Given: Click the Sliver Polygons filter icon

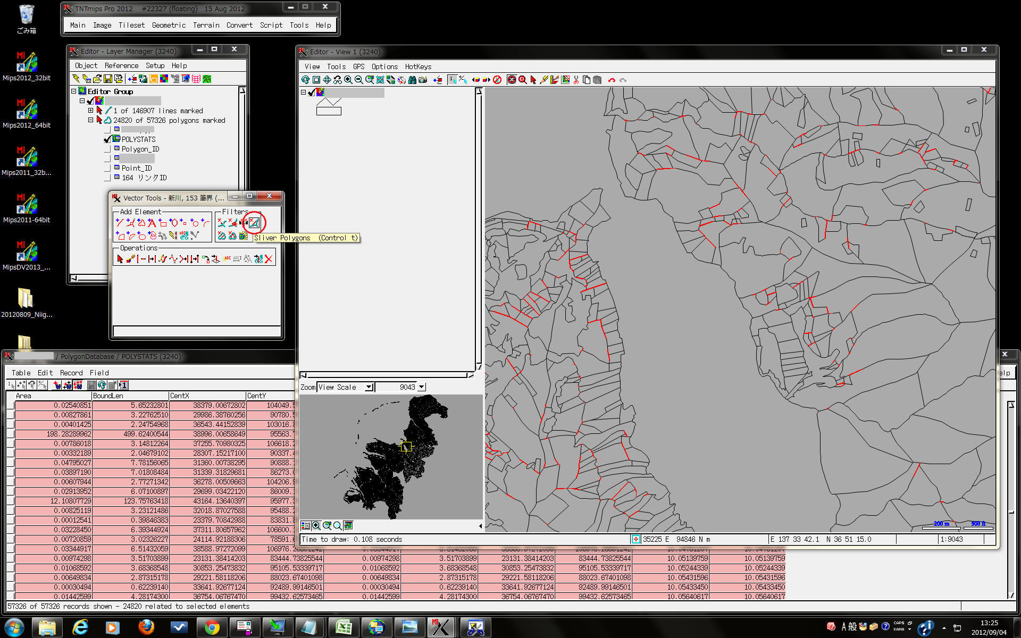Looking at the screenshot, I should tap(254, 223).
